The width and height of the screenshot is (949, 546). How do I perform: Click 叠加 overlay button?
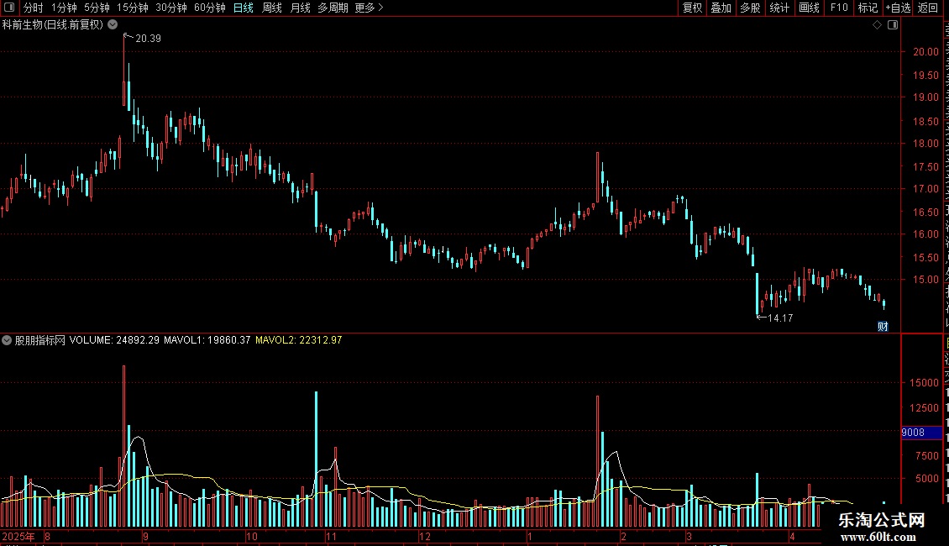tap(721, 8)
